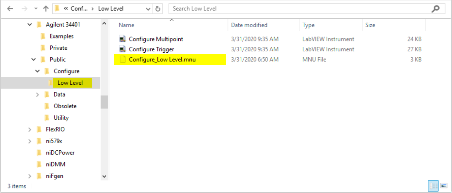This screenshot has width=452, height=193.
Task: Click the Examples folder icon
Action: pos(43,36)
